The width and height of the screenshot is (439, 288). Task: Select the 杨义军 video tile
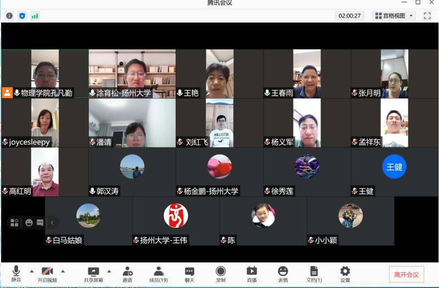[x=307, y=123]
